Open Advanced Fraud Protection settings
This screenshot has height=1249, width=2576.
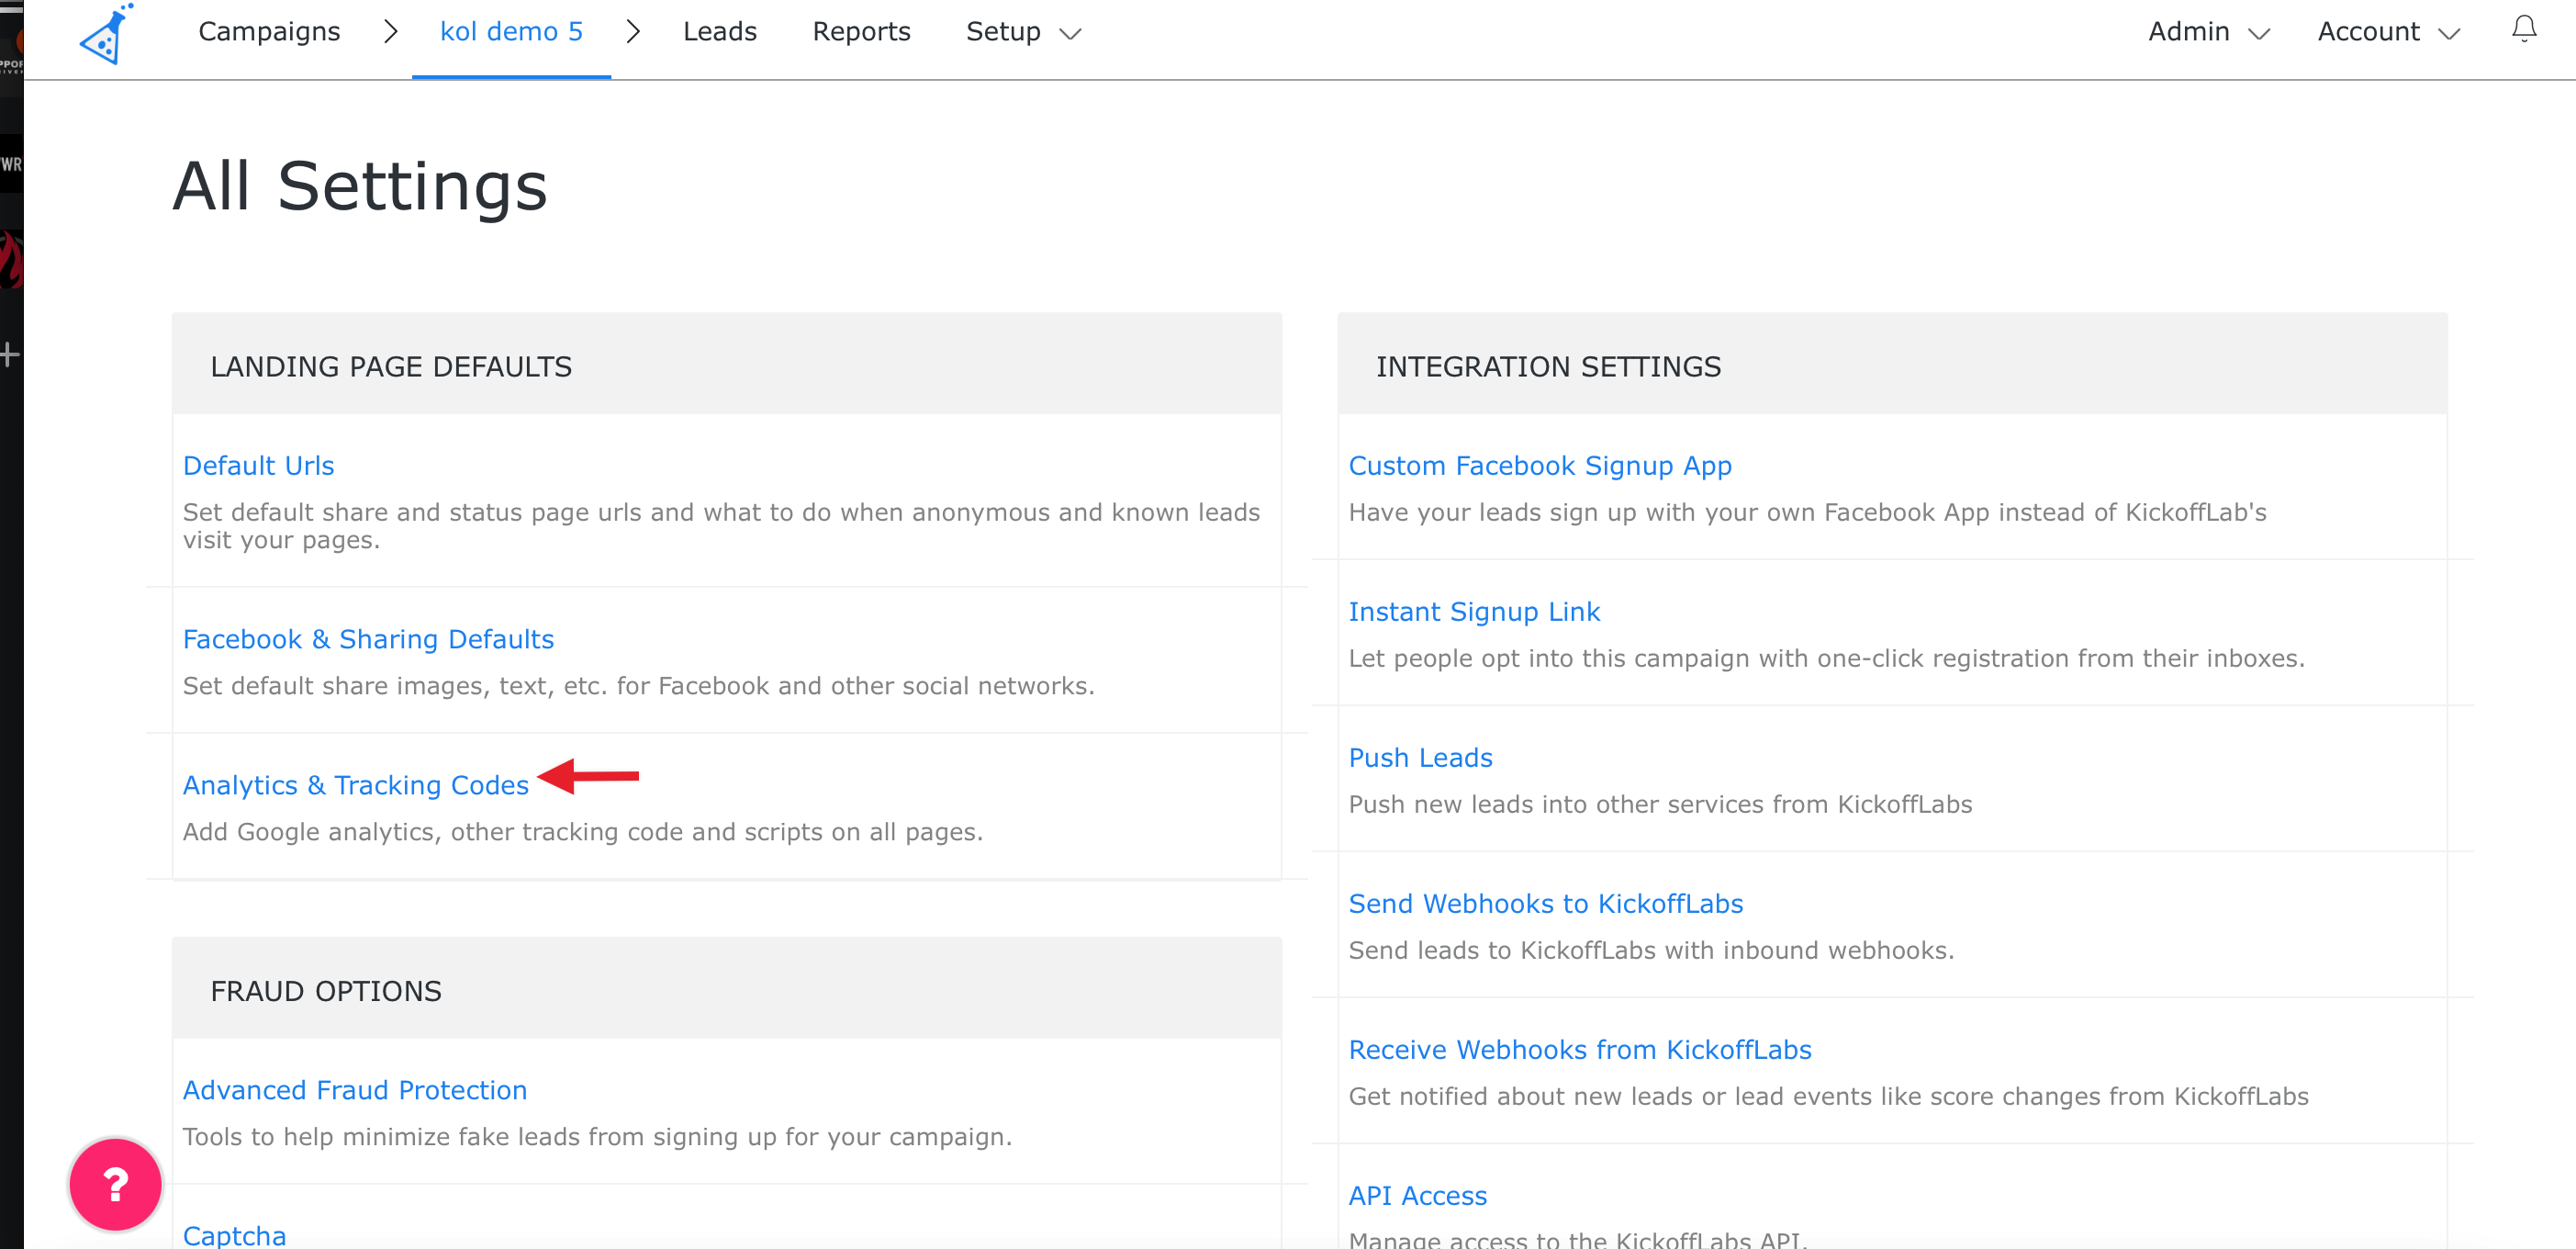pos(354,1090)
